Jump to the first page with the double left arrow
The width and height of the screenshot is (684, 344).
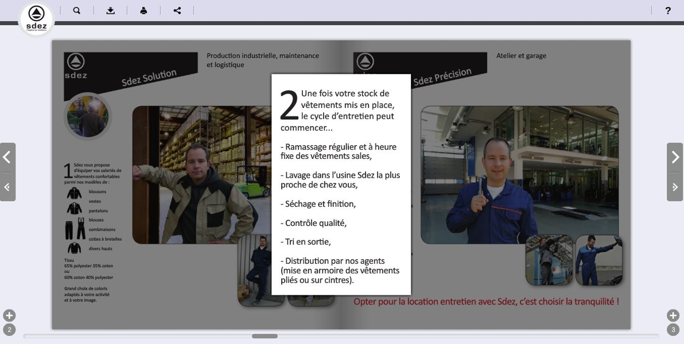pos(7,187)
